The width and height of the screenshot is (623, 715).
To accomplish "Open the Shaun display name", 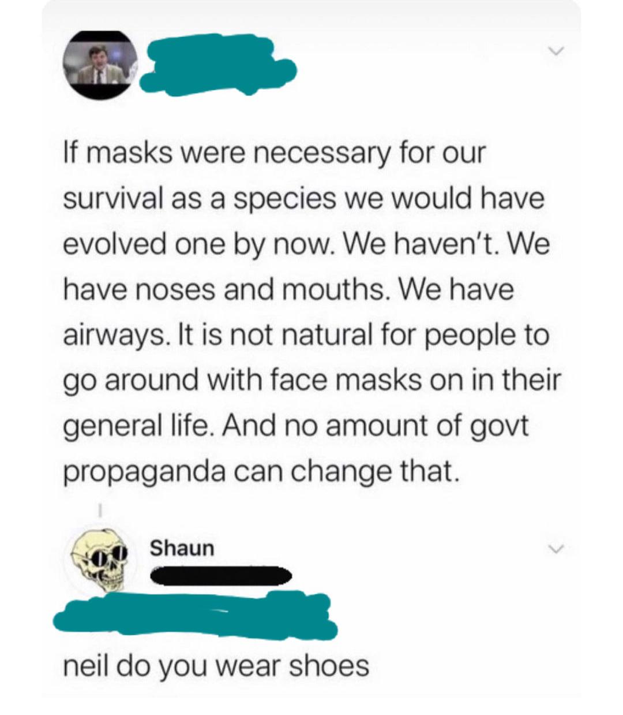I will click(182, 548).
